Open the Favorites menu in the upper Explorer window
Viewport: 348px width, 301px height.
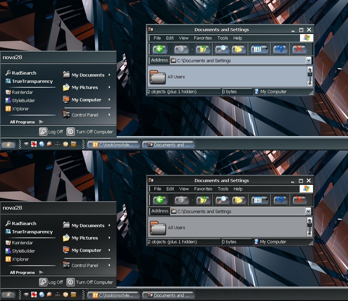(x=203, y=38)
